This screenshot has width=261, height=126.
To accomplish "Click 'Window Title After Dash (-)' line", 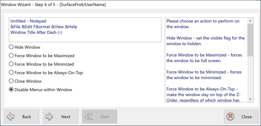I will (x=36, y=32).
